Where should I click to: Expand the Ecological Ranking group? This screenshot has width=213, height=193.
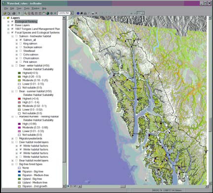(x=8, y=22)
